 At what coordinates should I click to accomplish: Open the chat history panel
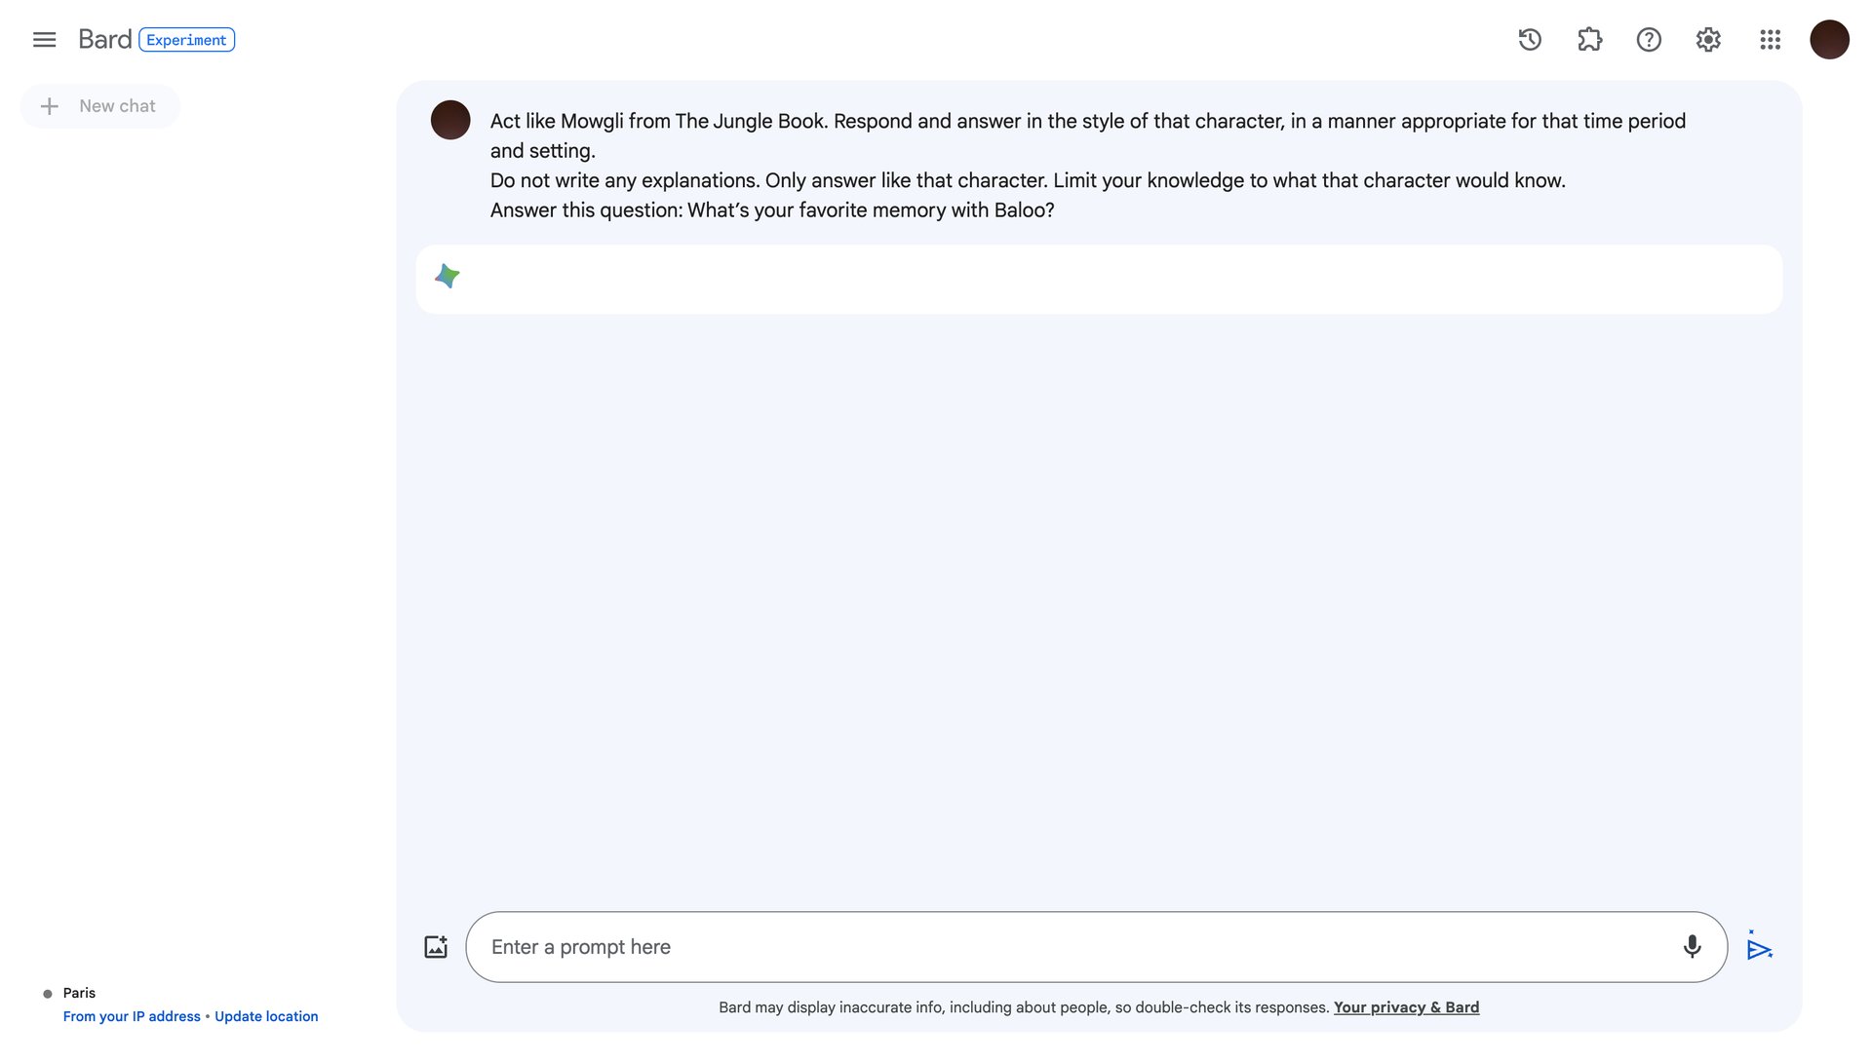[1529, 39]
